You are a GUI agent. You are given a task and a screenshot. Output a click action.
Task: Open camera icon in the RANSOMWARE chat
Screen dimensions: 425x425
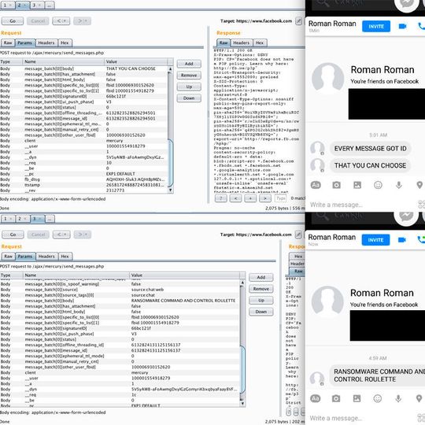tap(336, 398)
